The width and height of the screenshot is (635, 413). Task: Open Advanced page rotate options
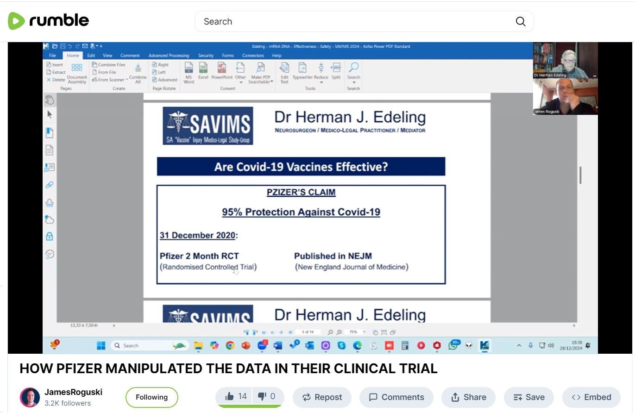coord(164,80)
